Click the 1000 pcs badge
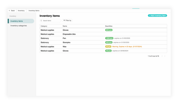176x104 pixels. pyautogui.click(x=109, y=38)
